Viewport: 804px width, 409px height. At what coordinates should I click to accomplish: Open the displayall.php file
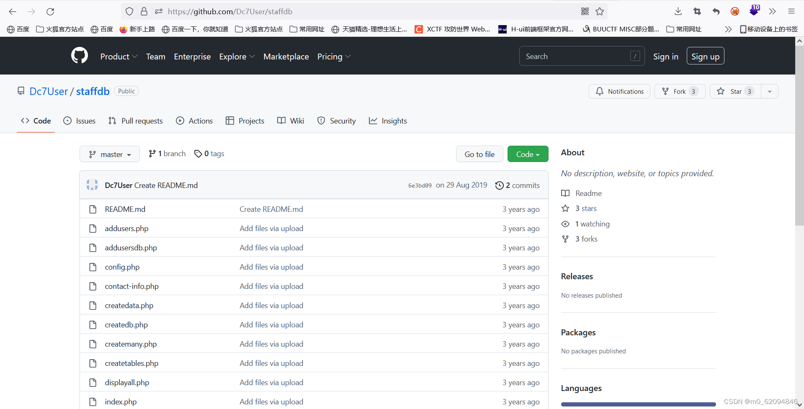click(127, 382)
